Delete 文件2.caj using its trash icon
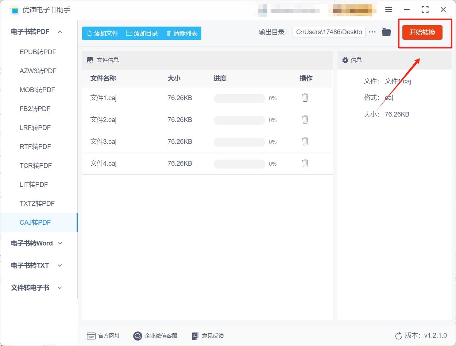 pyautogui.click(x=305, y=119)
